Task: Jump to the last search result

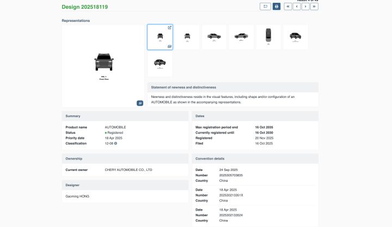Action: point(314,7)
